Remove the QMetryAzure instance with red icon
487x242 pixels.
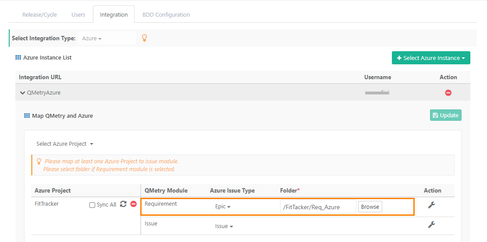(448, 92)
